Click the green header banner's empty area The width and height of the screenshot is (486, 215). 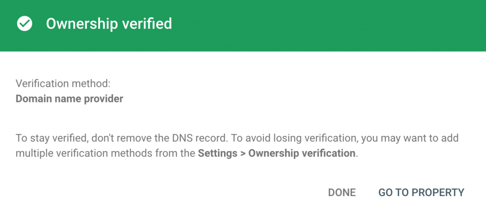[x=332, y=25]
